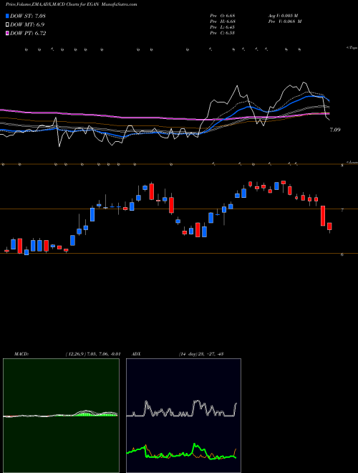Screen dimensions: 358x473
Task: Click the 'Pre O: 6.68' open value
Action: click(223, 16)
